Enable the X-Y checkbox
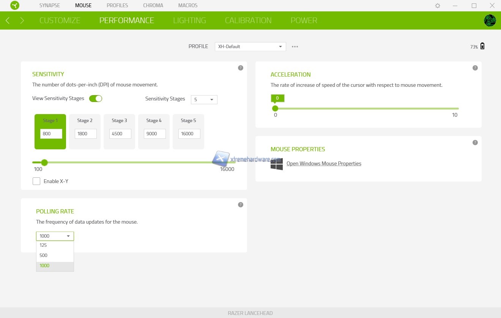The image size is (501, 318). (x=36, y=181)
